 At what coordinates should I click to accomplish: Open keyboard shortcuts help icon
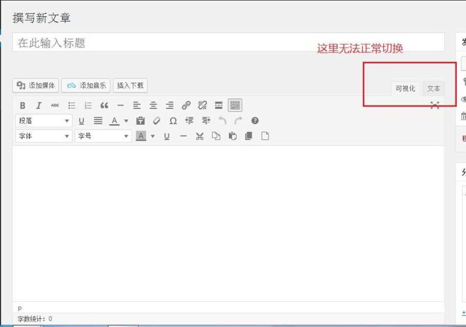tap(255, 121)
